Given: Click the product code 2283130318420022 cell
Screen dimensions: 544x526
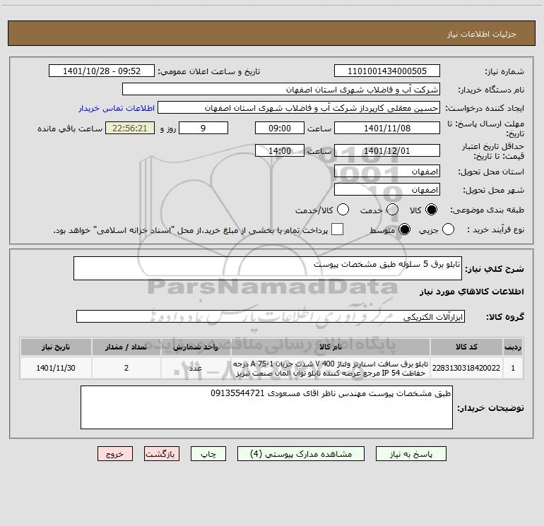Looking at the screenshot, I should tap(466, 368).
